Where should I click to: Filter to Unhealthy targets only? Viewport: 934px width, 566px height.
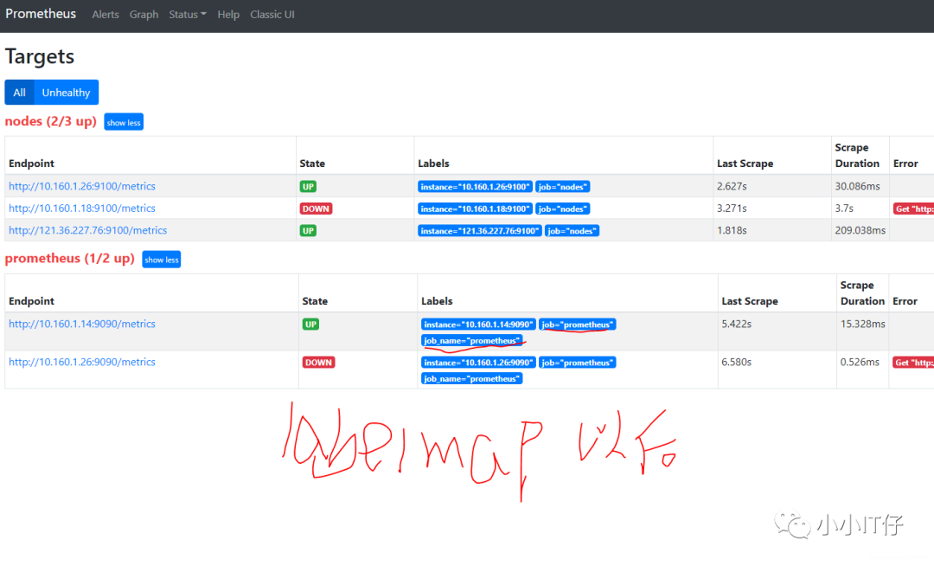(66, 93)
